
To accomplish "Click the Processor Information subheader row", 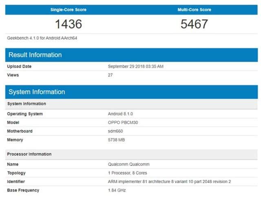I will click(x=131, y=154).
